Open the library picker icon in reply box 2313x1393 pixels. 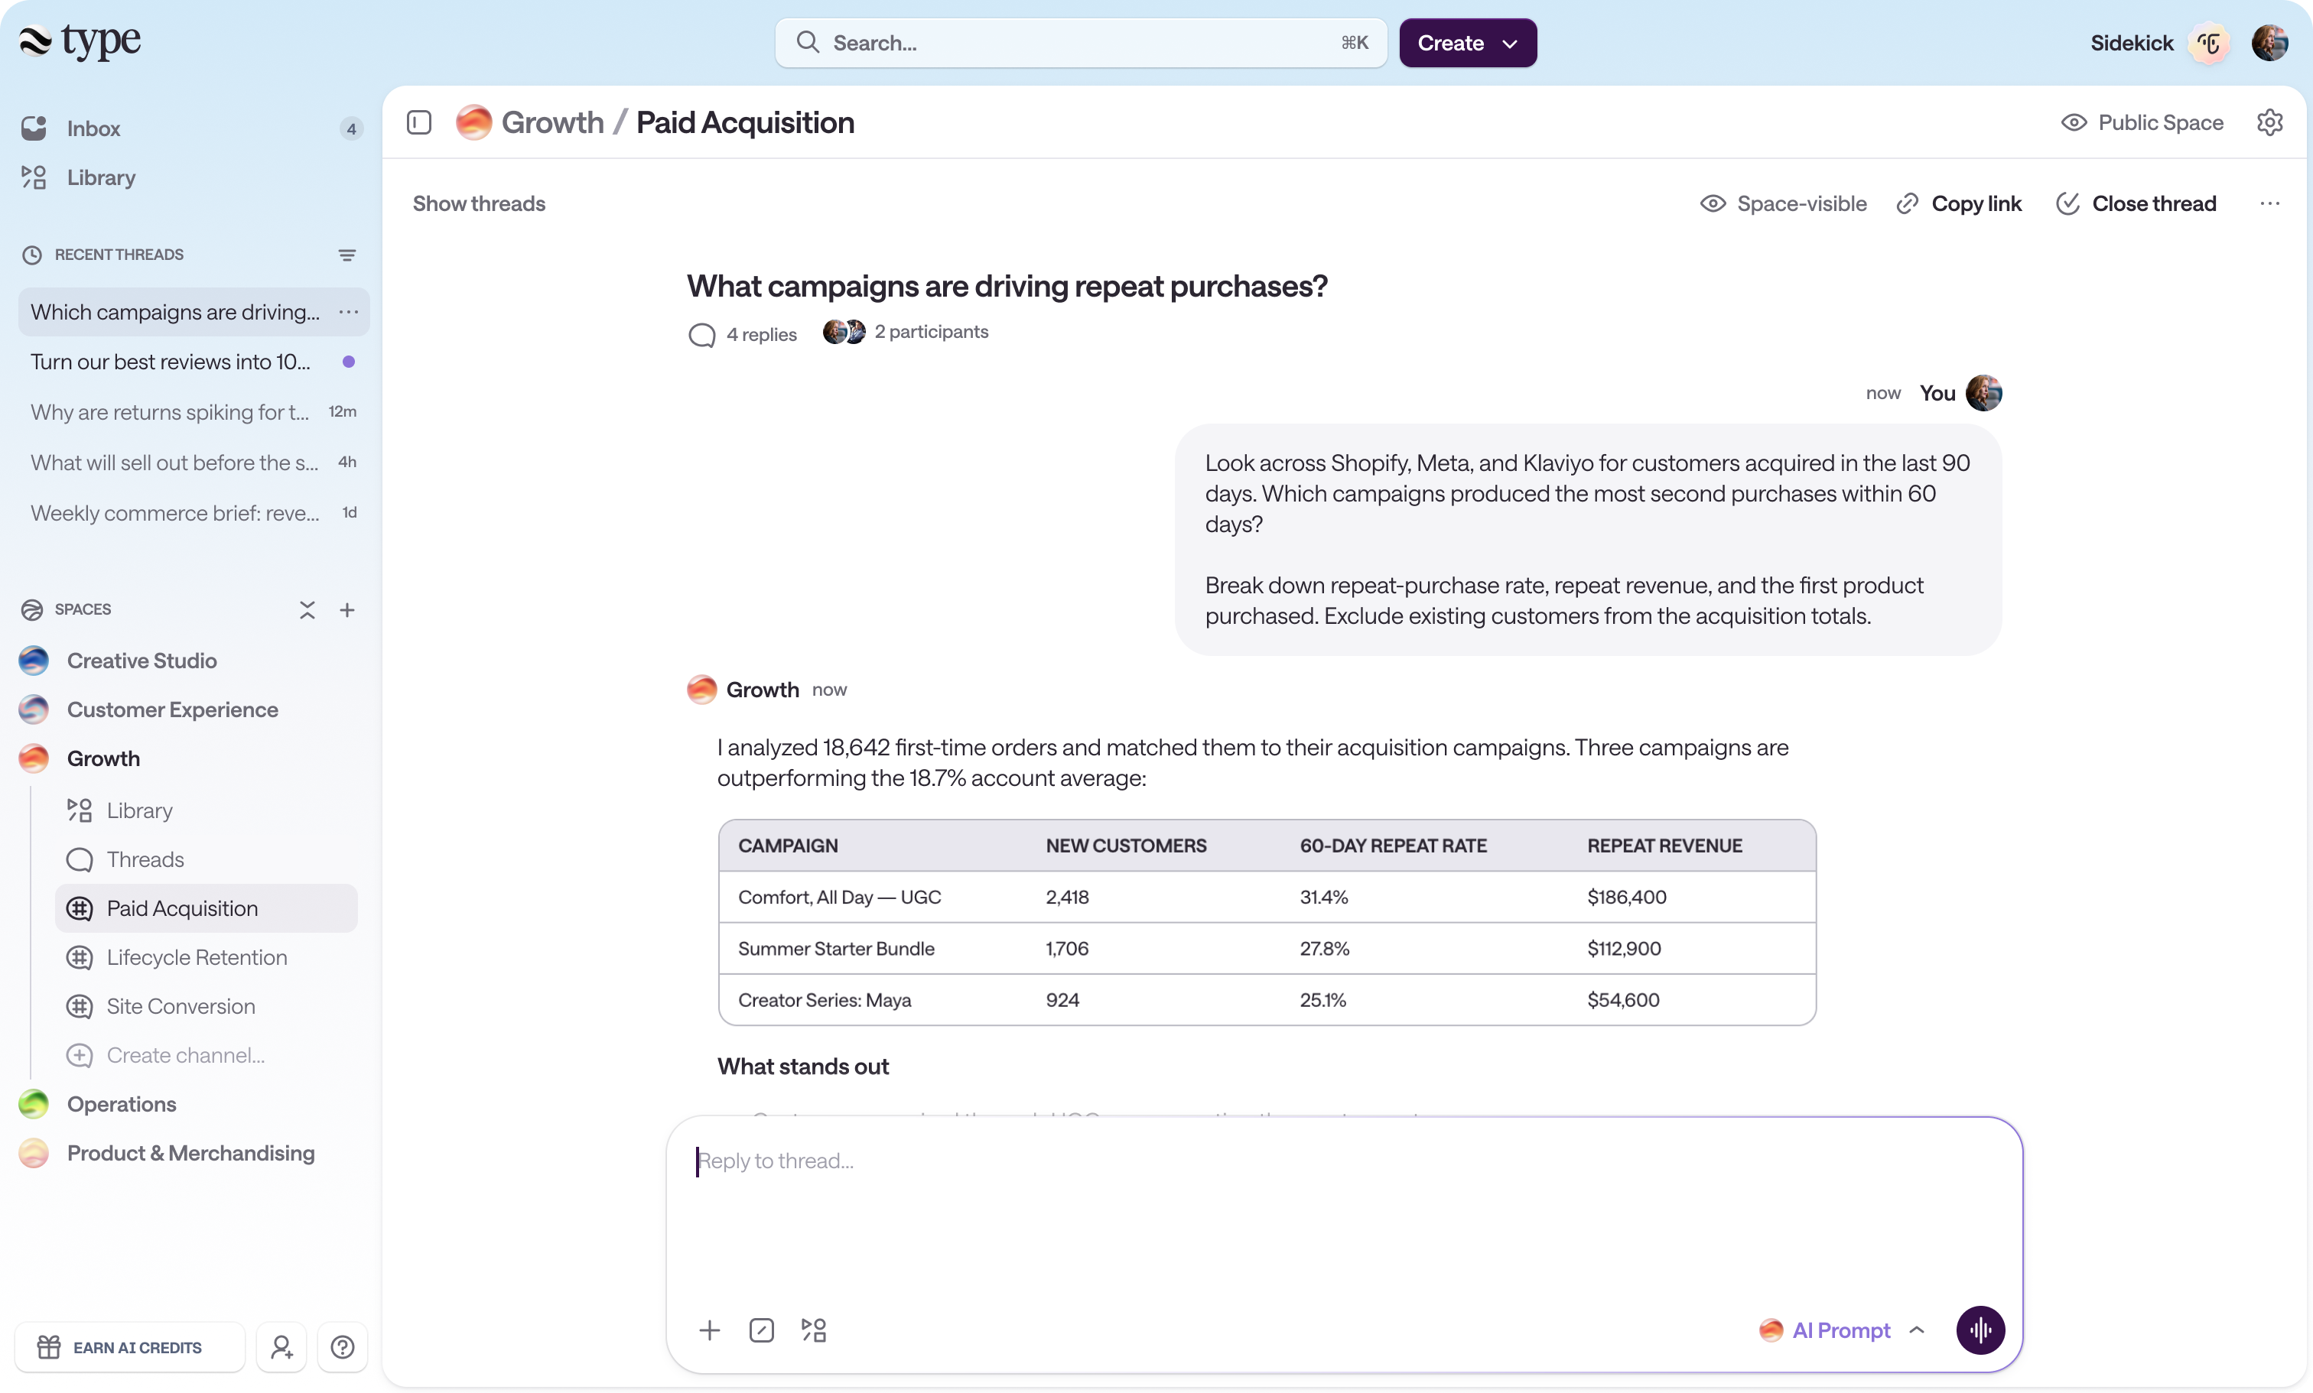[814, 1330]
